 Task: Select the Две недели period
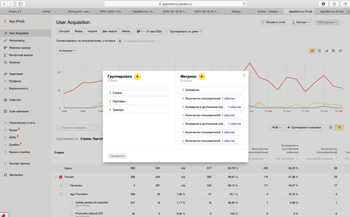click(x=110, y=32)
